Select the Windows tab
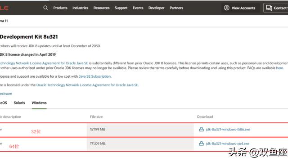 tap(39, 103)
